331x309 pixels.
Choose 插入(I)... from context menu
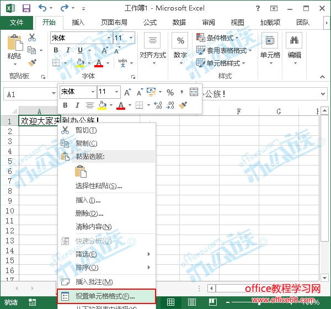pos(107,200)
